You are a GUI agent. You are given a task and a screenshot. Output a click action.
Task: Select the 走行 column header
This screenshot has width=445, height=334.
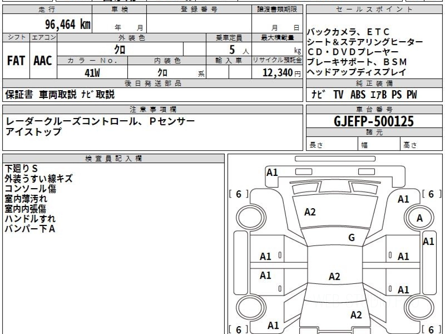(47, 10)
